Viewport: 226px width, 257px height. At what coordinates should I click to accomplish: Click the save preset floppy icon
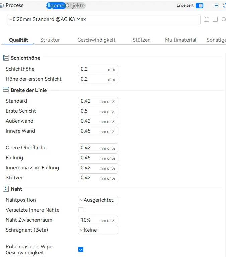click(x=206, y=19)
